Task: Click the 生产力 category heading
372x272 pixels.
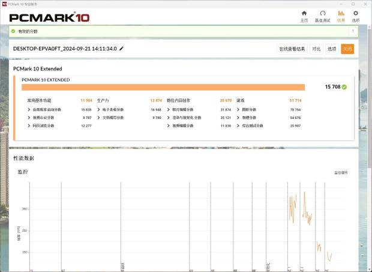Action: pos(103,101)
